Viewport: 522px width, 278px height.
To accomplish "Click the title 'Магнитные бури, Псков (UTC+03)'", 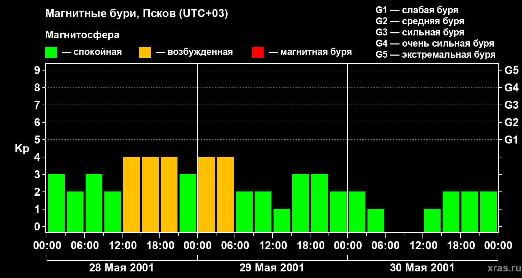I will [x=136, y=14].
